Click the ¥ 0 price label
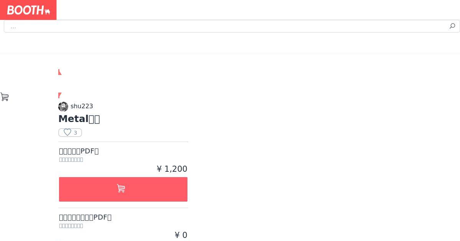Screen dimensions: 460x241 (181, 235)
